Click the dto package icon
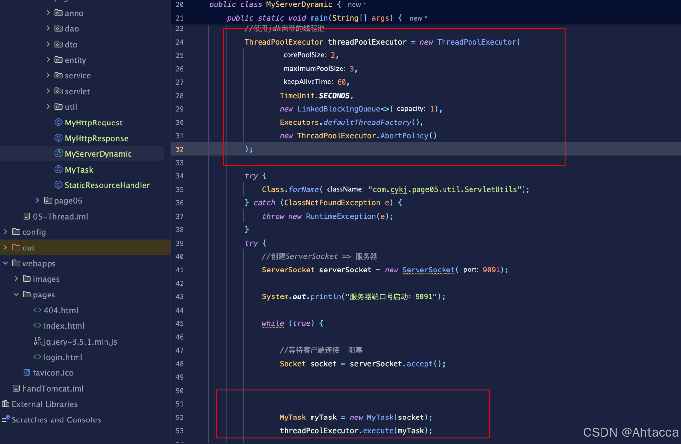This screenshot has width=681, height=444. (58, 44)
